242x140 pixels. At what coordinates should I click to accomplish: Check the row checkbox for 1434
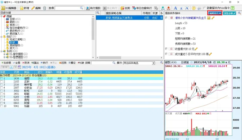pyautogui.click(x=1, y=78)
